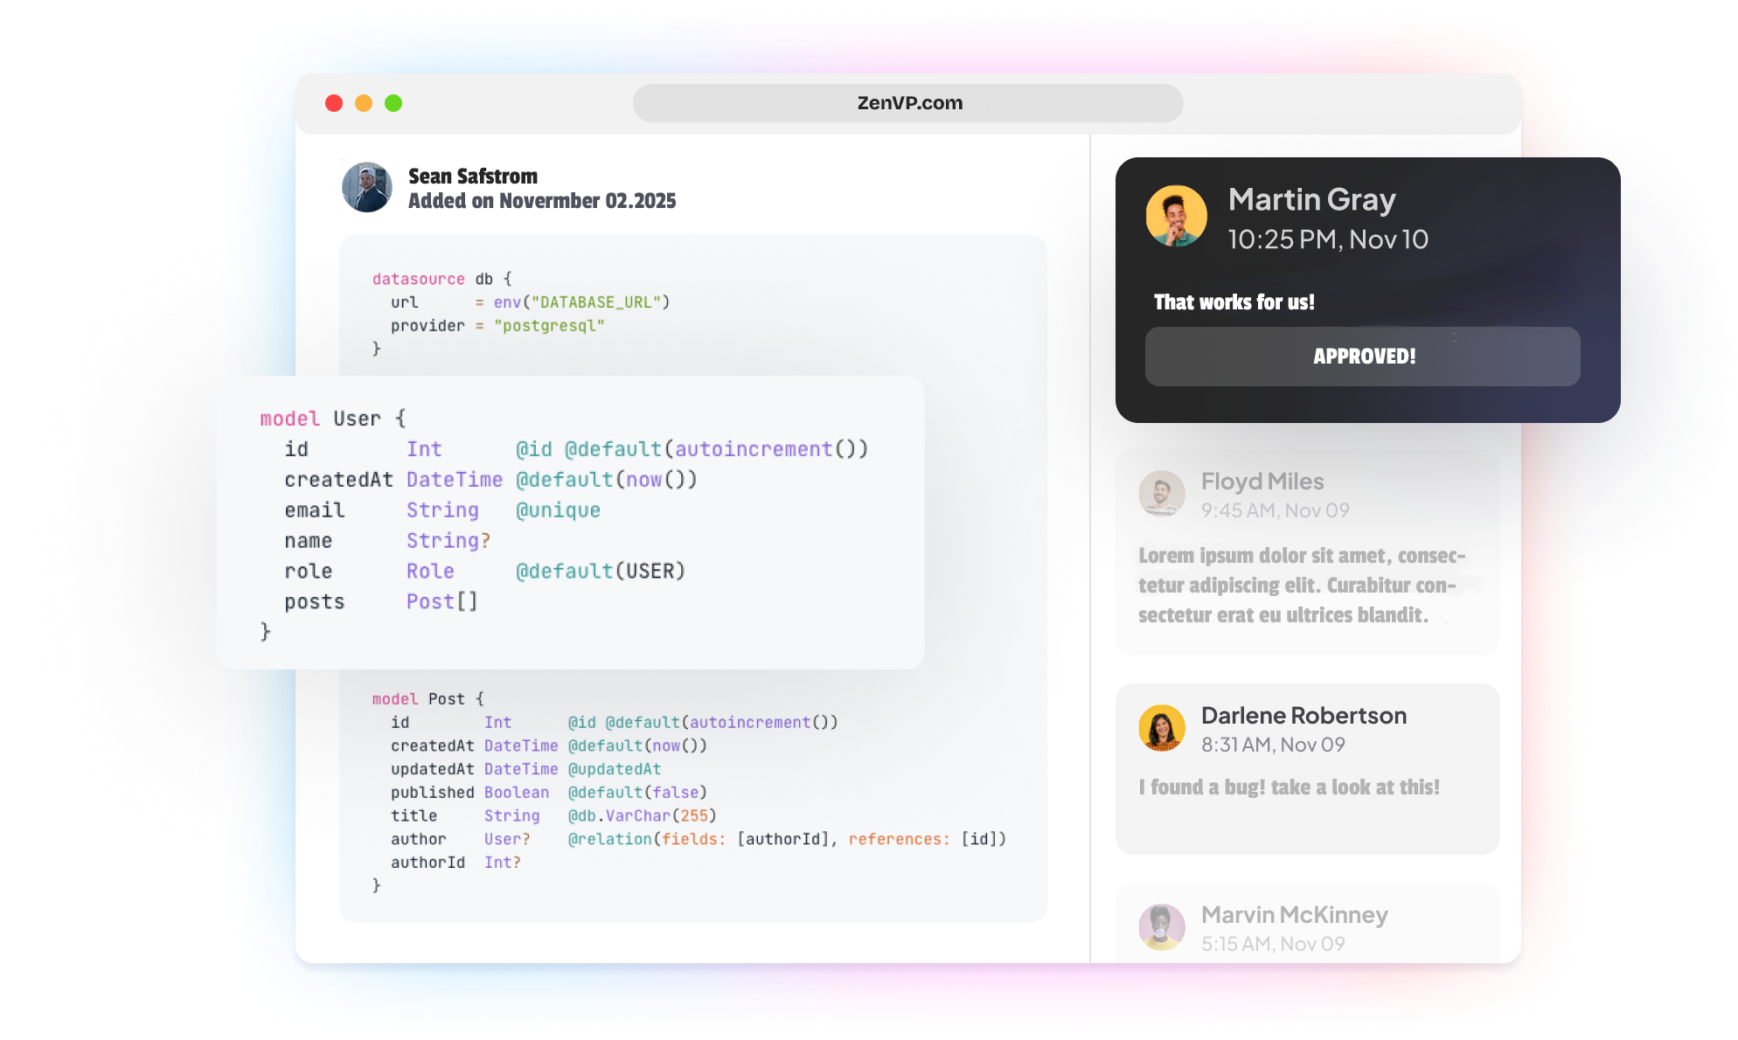The image size is (1738, 1040).
Task: Click @default(USER) on the role field
Action: tap(601, 572)
